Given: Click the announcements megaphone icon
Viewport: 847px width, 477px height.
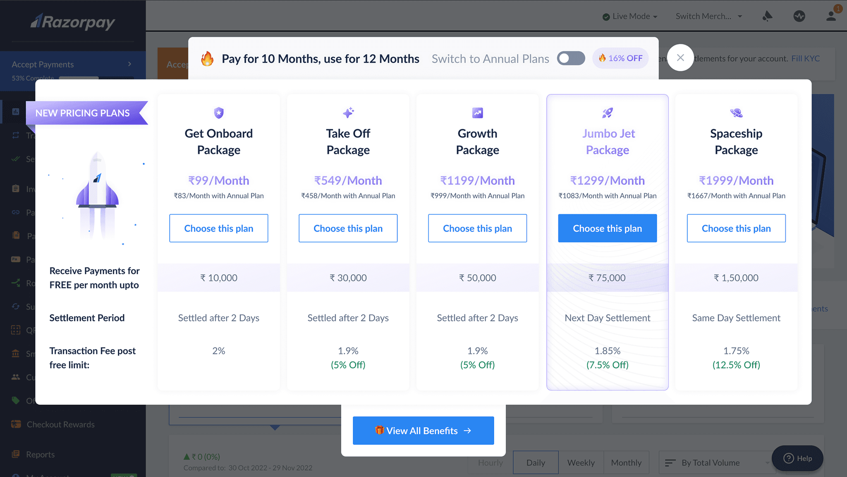Looking at the screenshot, I should tap(767, 16).
